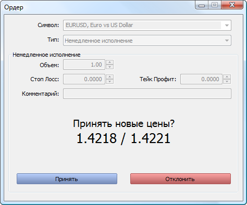This screenshot has height=205, width=247.
Task: Click inside the Объем value field
Action: point(84,65)
